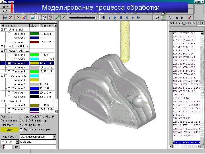The height and width of the screenshot is (154, 205).
Task: Jump to the next block marker button
Action: 127,17
